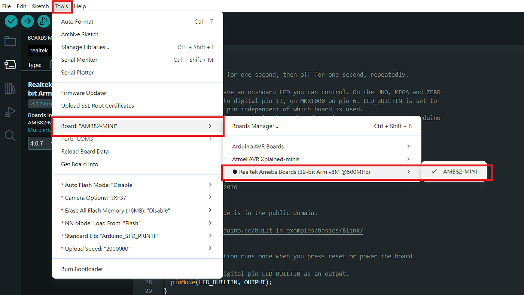Open the Search sidebar icon
The image size is (524, 295).
(10, 136)
